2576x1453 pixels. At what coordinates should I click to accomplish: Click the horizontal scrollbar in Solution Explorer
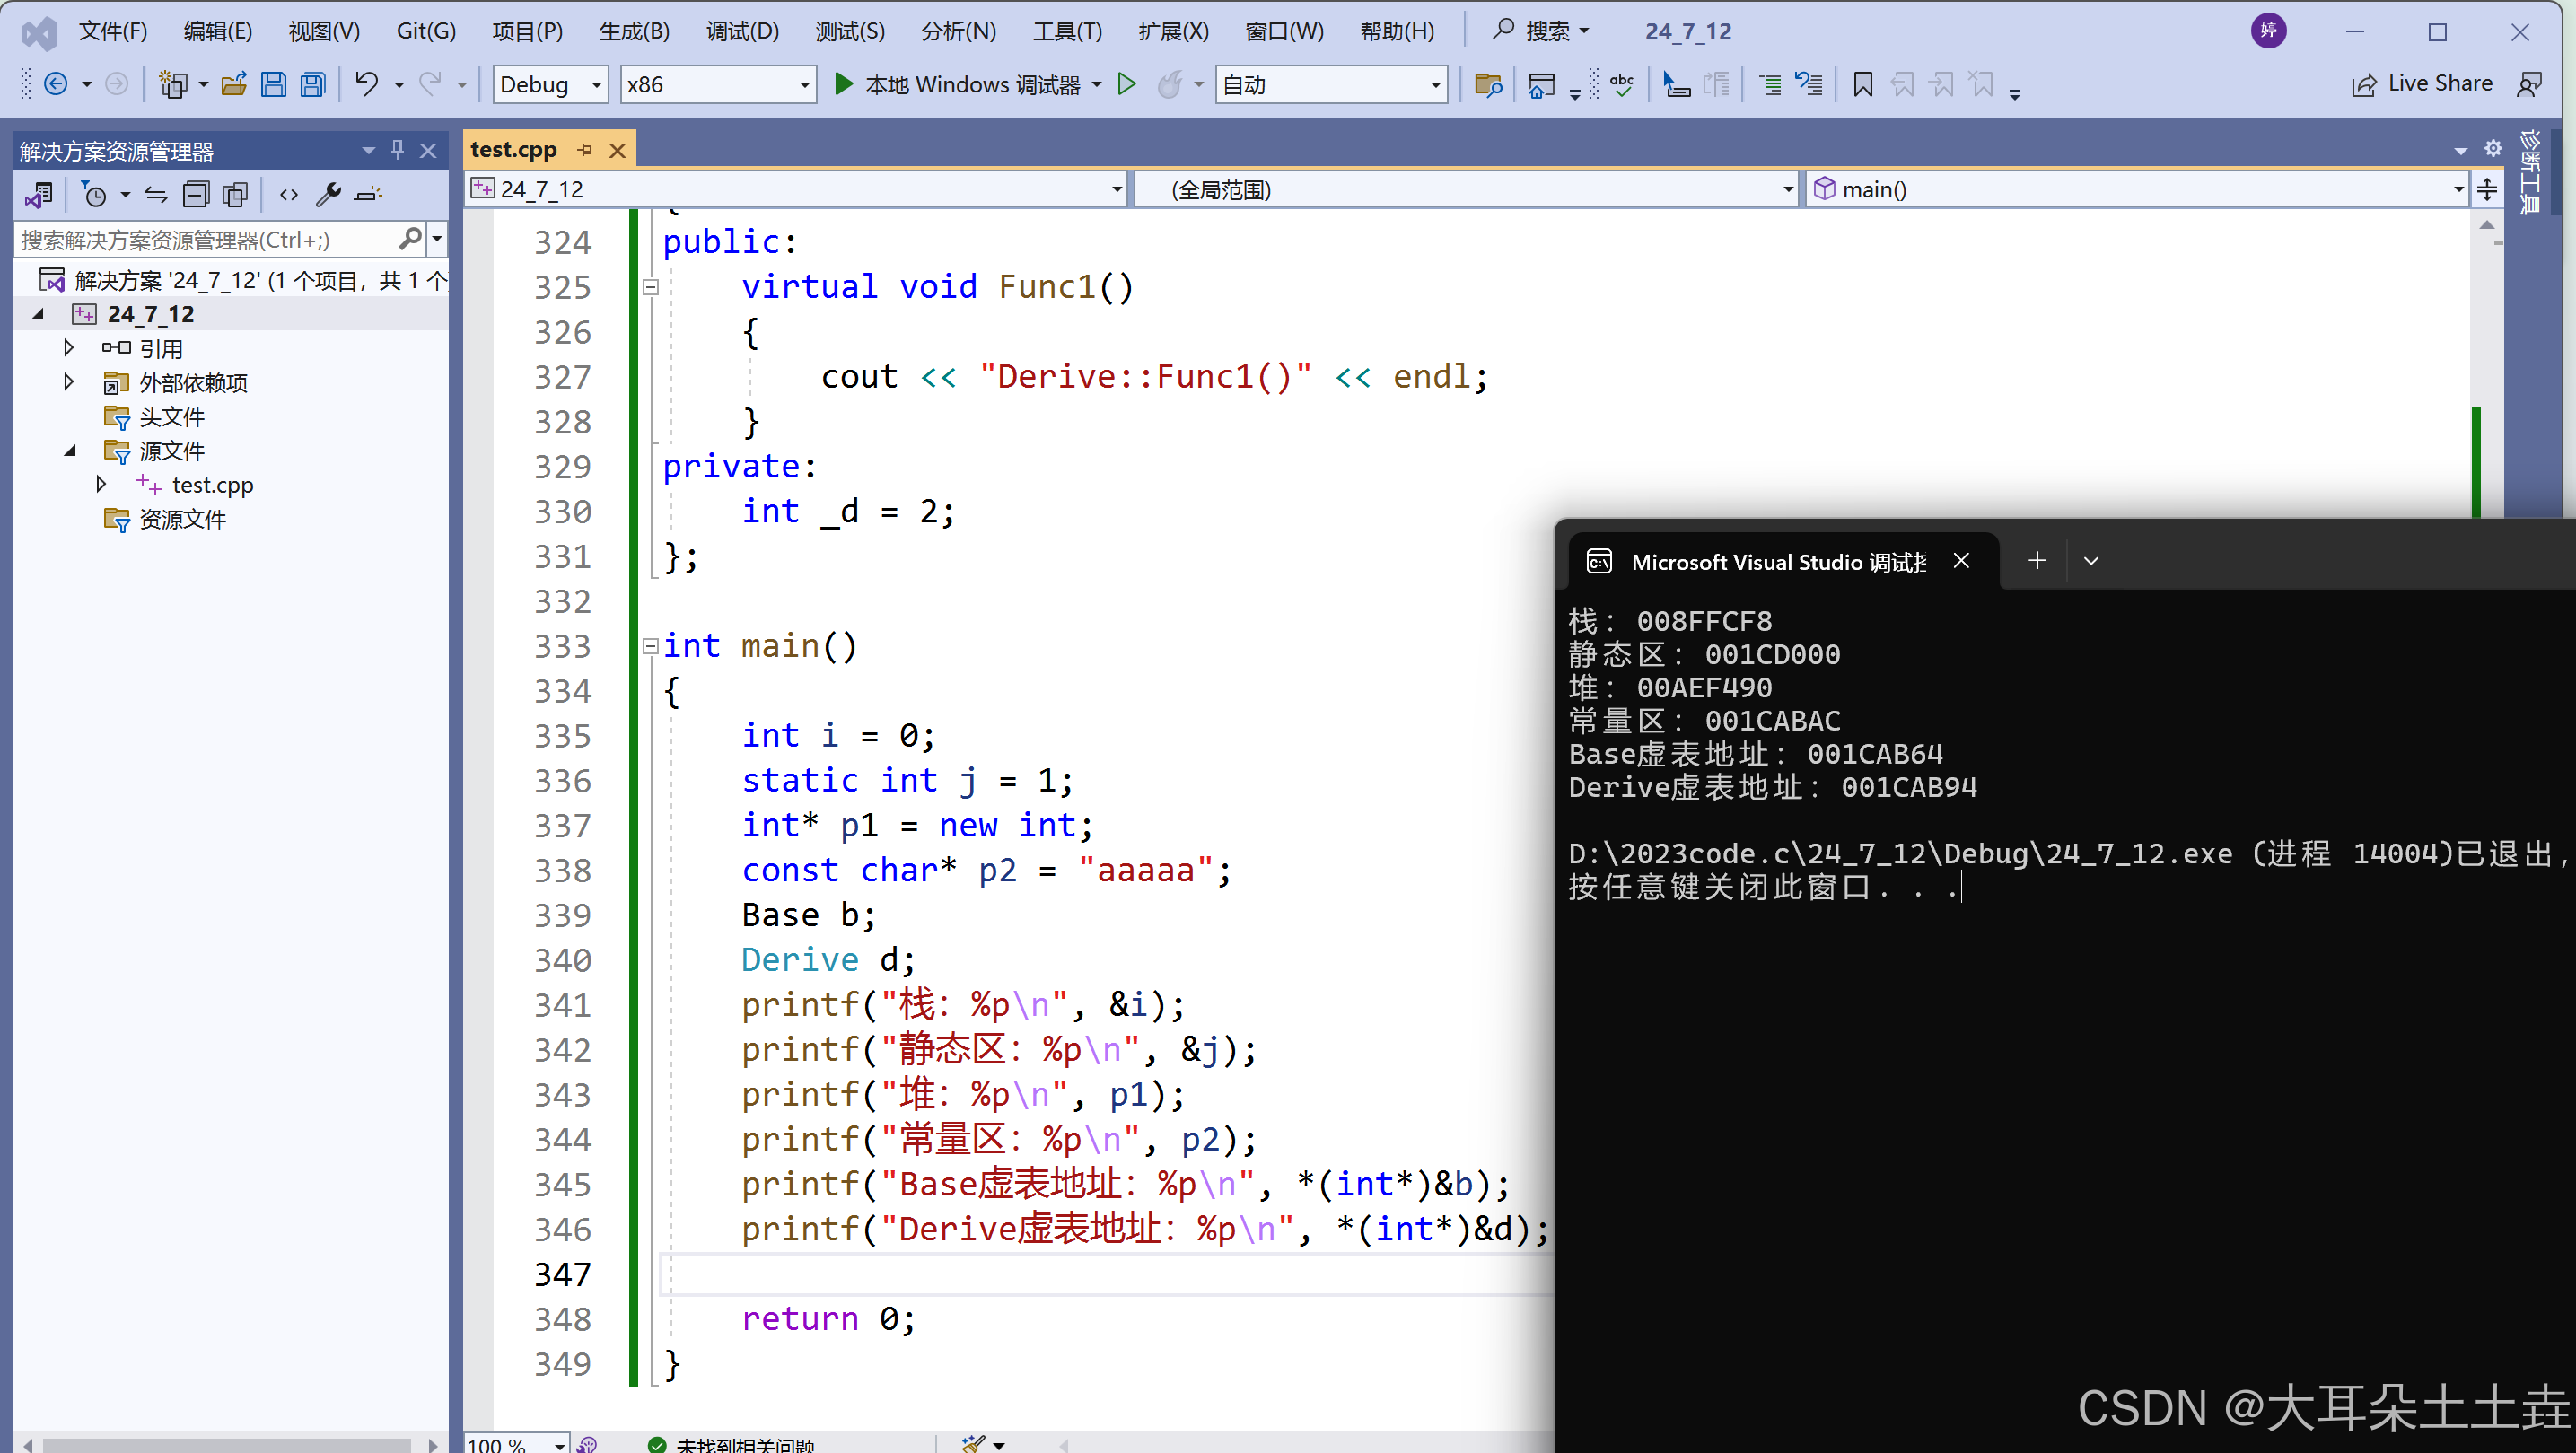pyautogui.click(x=226, y=1444)
